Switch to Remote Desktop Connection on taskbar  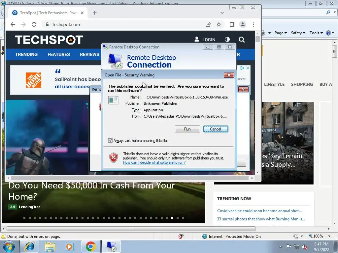(111, 246)
